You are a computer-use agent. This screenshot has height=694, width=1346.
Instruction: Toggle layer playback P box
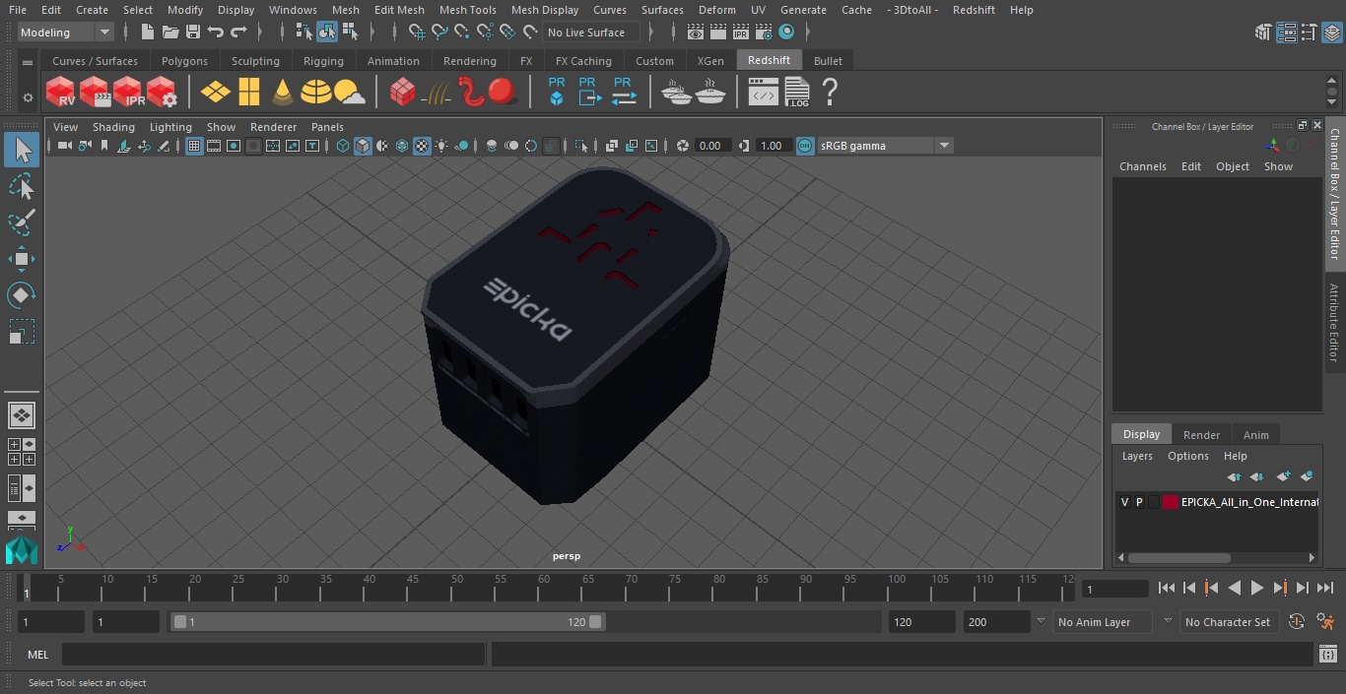1139,502
